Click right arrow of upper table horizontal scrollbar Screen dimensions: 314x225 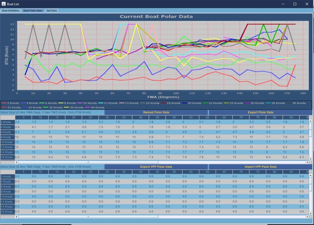coord(307,162)
